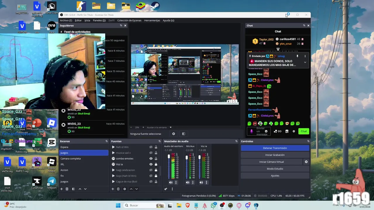
Task: Unlock the Voz ia source
Action: [156, 164]
